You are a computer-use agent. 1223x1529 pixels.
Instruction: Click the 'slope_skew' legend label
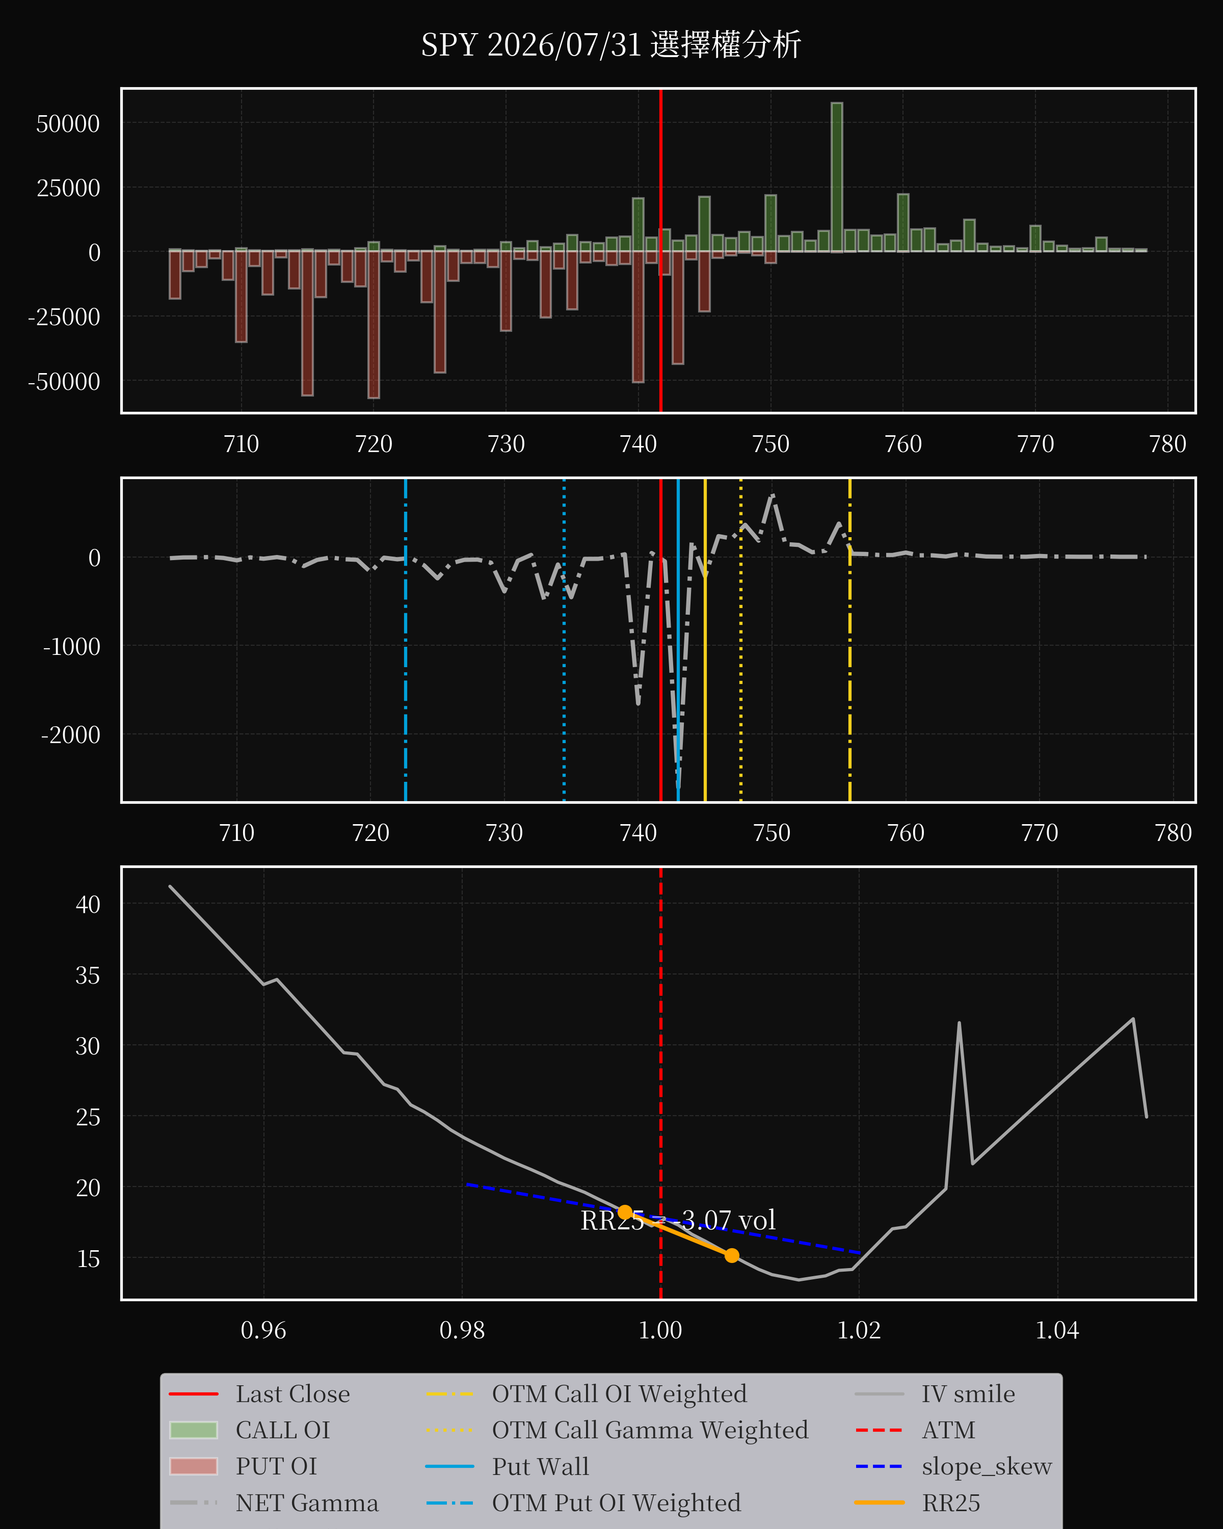click(x=986, y=1466)
